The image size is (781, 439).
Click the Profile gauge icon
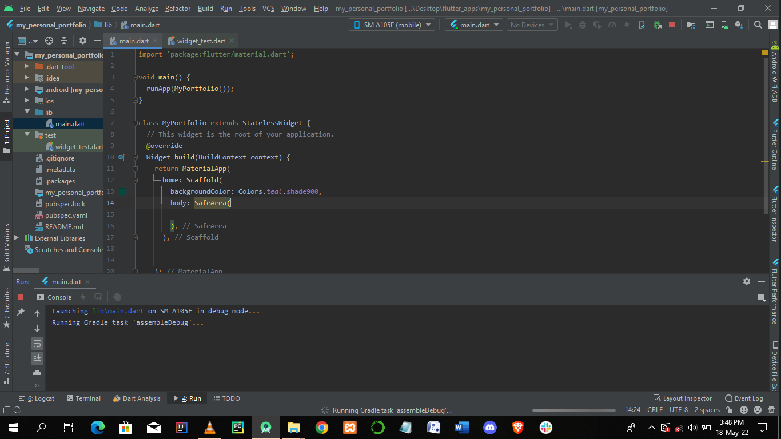click(612, 25)
